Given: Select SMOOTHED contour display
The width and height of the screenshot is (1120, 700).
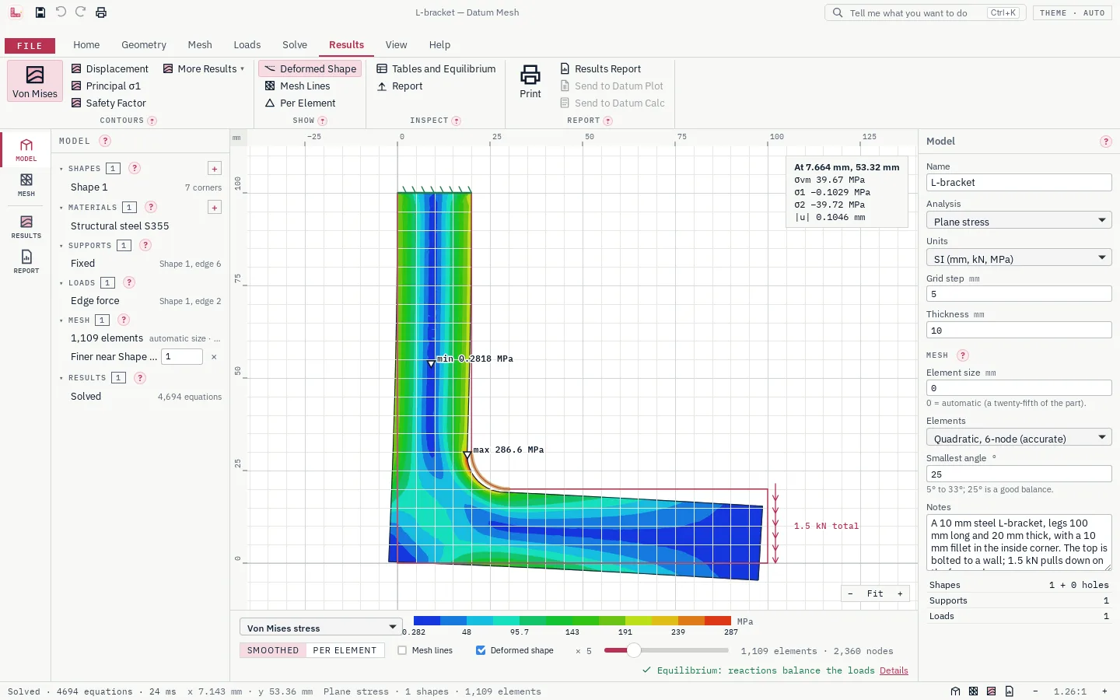Looking at the screenshot, I should pyautogui.click(x=273, y=650).
